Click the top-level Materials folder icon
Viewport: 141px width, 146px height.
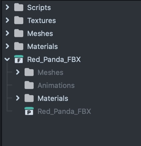pos(19,46)
